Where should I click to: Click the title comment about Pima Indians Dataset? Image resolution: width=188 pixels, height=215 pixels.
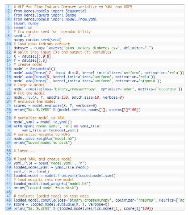(73, 7)
